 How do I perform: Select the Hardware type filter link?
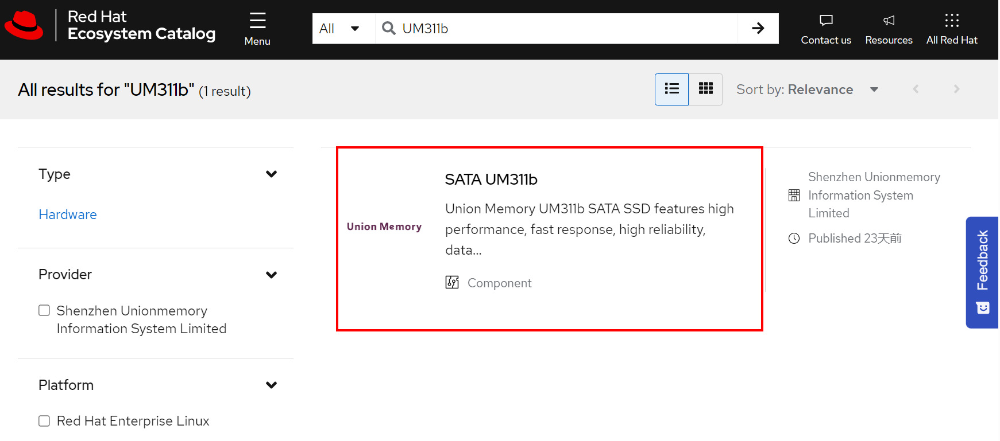point(68,214)
